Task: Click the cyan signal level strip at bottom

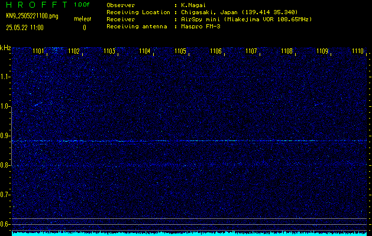Action: [x=189, y=234]
